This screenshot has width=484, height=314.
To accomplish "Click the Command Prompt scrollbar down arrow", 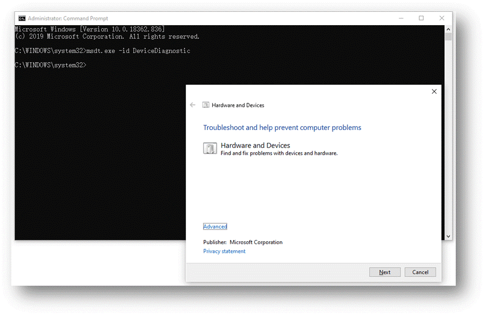I will (449, 236).
